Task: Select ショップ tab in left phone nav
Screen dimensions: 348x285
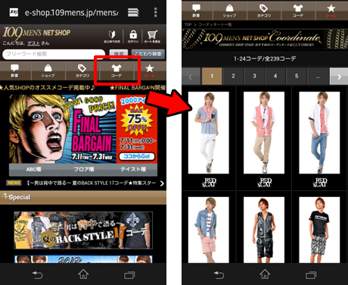Action: pos(48,70)
